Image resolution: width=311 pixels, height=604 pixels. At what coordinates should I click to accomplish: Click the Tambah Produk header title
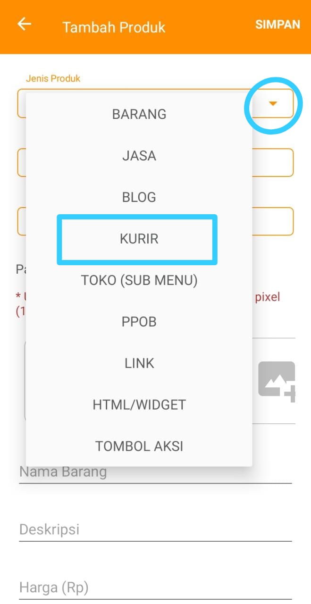114,27
